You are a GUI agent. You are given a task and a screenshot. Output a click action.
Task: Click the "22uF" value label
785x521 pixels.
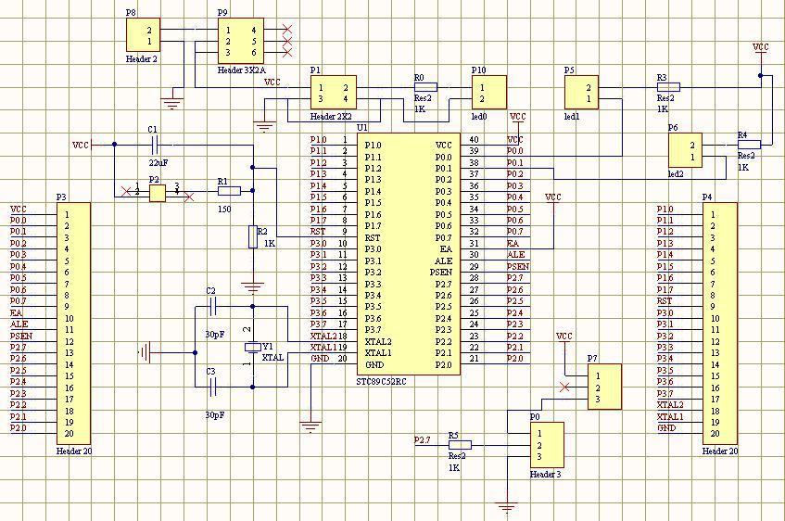point(158,163)
